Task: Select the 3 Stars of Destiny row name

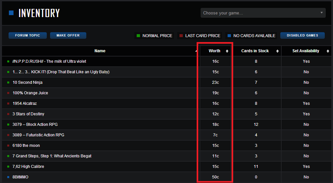Action: (28, 114)
